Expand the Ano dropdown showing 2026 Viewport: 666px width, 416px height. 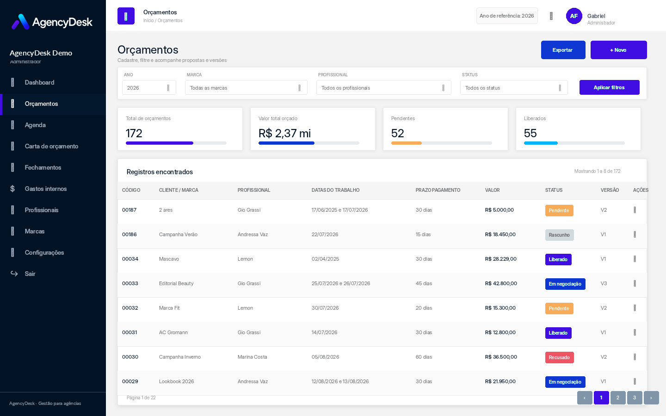click(x=149, y=88)
